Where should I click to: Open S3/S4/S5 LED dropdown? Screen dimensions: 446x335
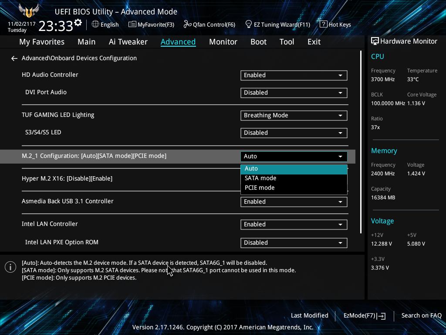pyautogui.click(x=294, y=133)
